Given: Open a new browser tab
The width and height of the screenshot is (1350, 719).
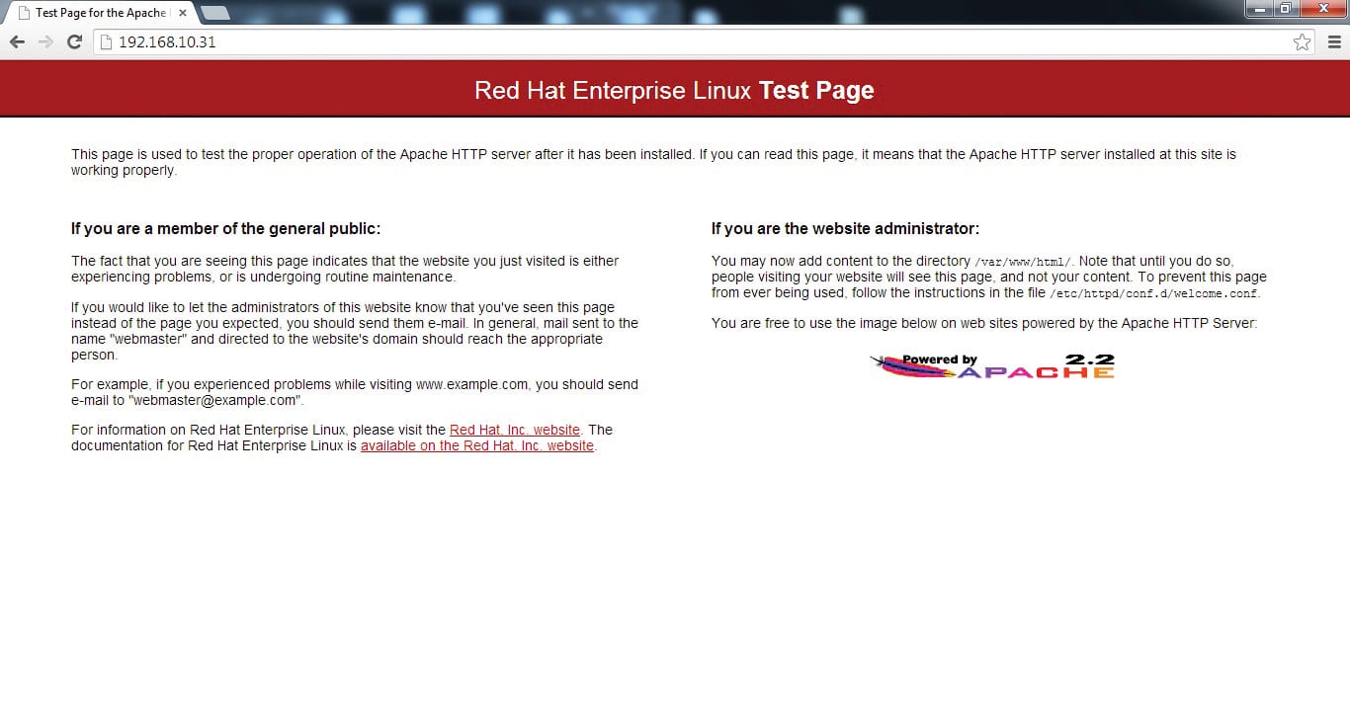Looking at the screenshot, I should [215, 13].
